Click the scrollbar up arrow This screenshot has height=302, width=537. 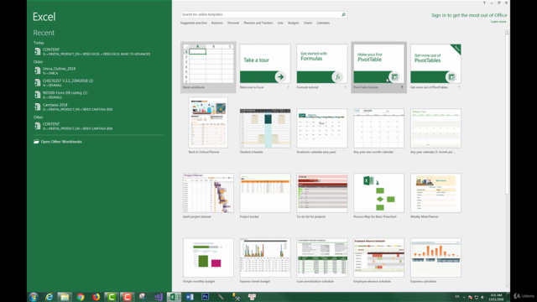coord(507,32)
